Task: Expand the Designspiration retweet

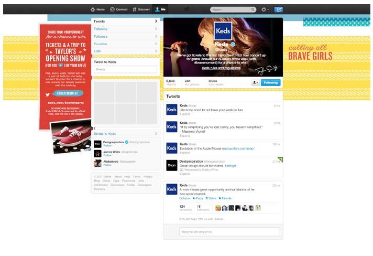Action: click(x=185, y=174)
